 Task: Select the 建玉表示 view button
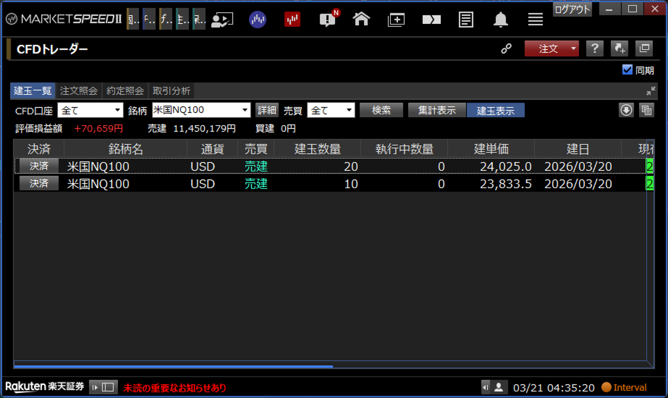pyautogui.click(x=495, y=110)
